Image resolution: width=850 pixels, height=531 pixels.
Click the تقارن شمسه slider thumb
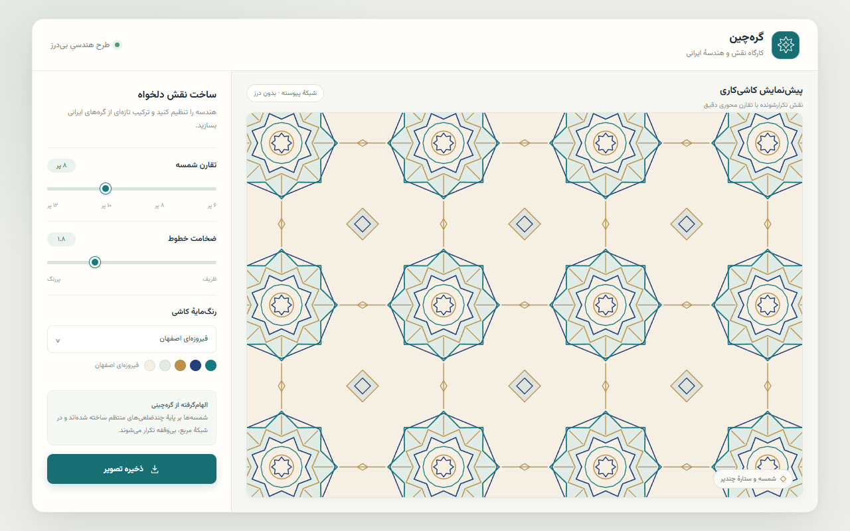(105, 189)
